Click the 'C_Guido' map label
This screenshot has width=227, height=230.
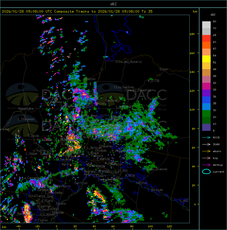(x=33, y=136)
